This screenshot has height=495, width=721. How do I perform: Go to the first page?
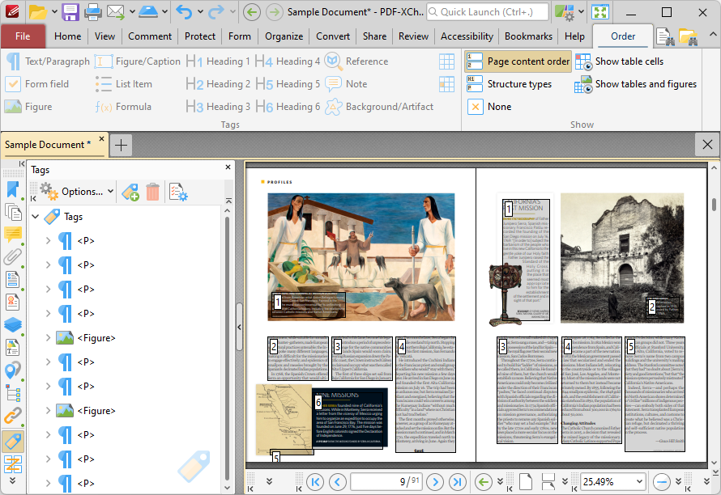tap(315, 482)
